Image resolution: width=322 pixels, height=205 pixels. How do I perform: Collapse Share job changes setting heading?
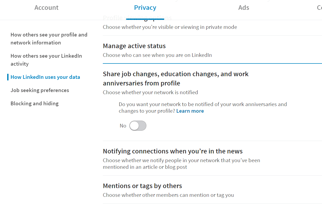coord(176,79)
